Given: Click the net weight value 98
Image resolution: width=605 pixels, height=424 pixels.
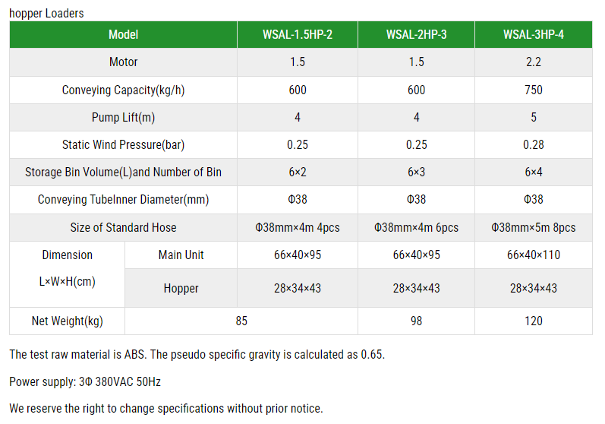Looking at the screenshot, I should click(416, 321).
